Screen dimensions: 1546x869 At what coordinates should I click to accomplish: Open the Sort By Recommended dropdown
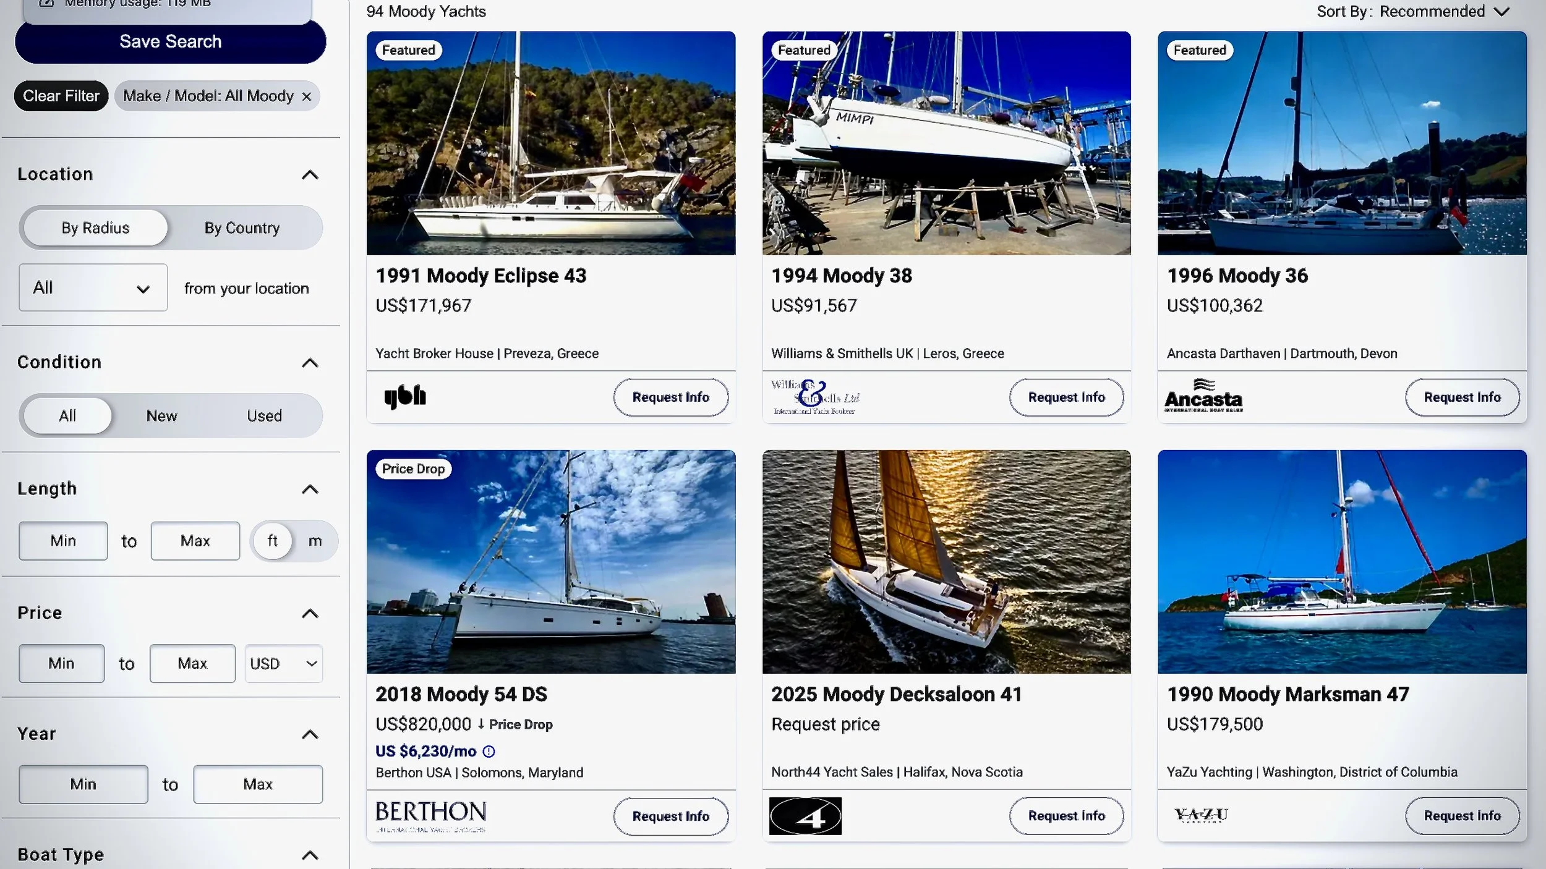(x=1413, y=12)
